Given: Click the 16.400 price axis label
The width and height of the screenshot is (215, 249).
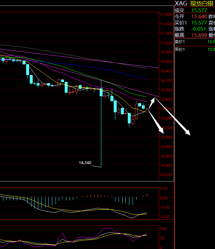Looking at the screenshot, I should 166,71.
